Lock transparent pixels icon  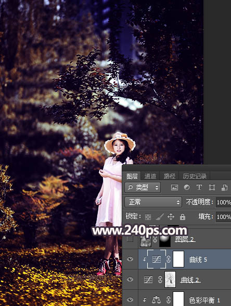pyautogui.click(x=148, y=217)
